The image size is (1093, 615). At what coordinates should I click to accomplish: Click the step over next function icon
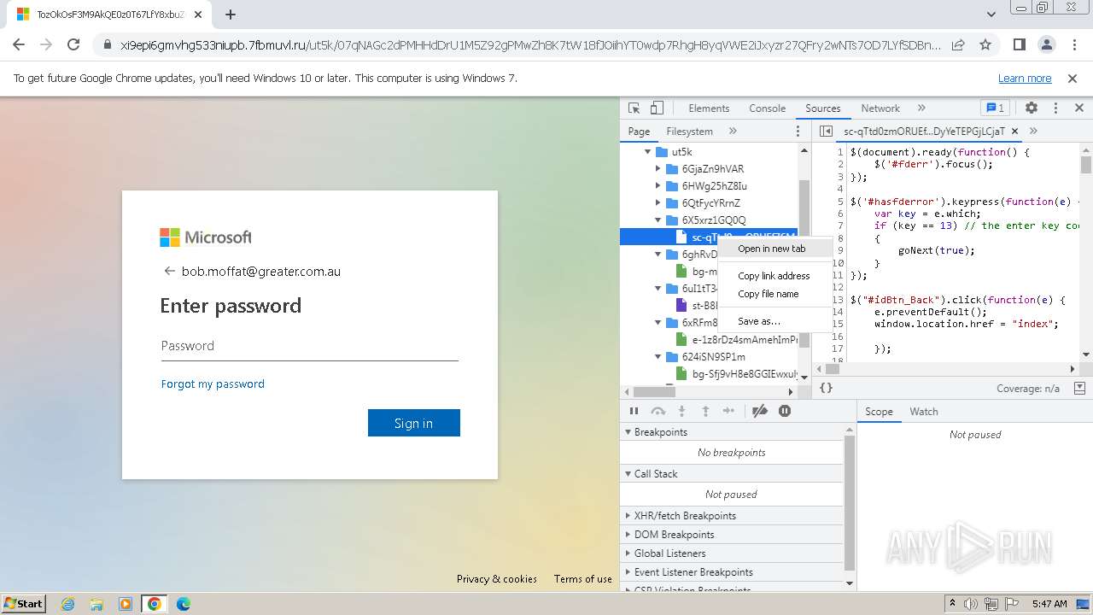[658, 412]
